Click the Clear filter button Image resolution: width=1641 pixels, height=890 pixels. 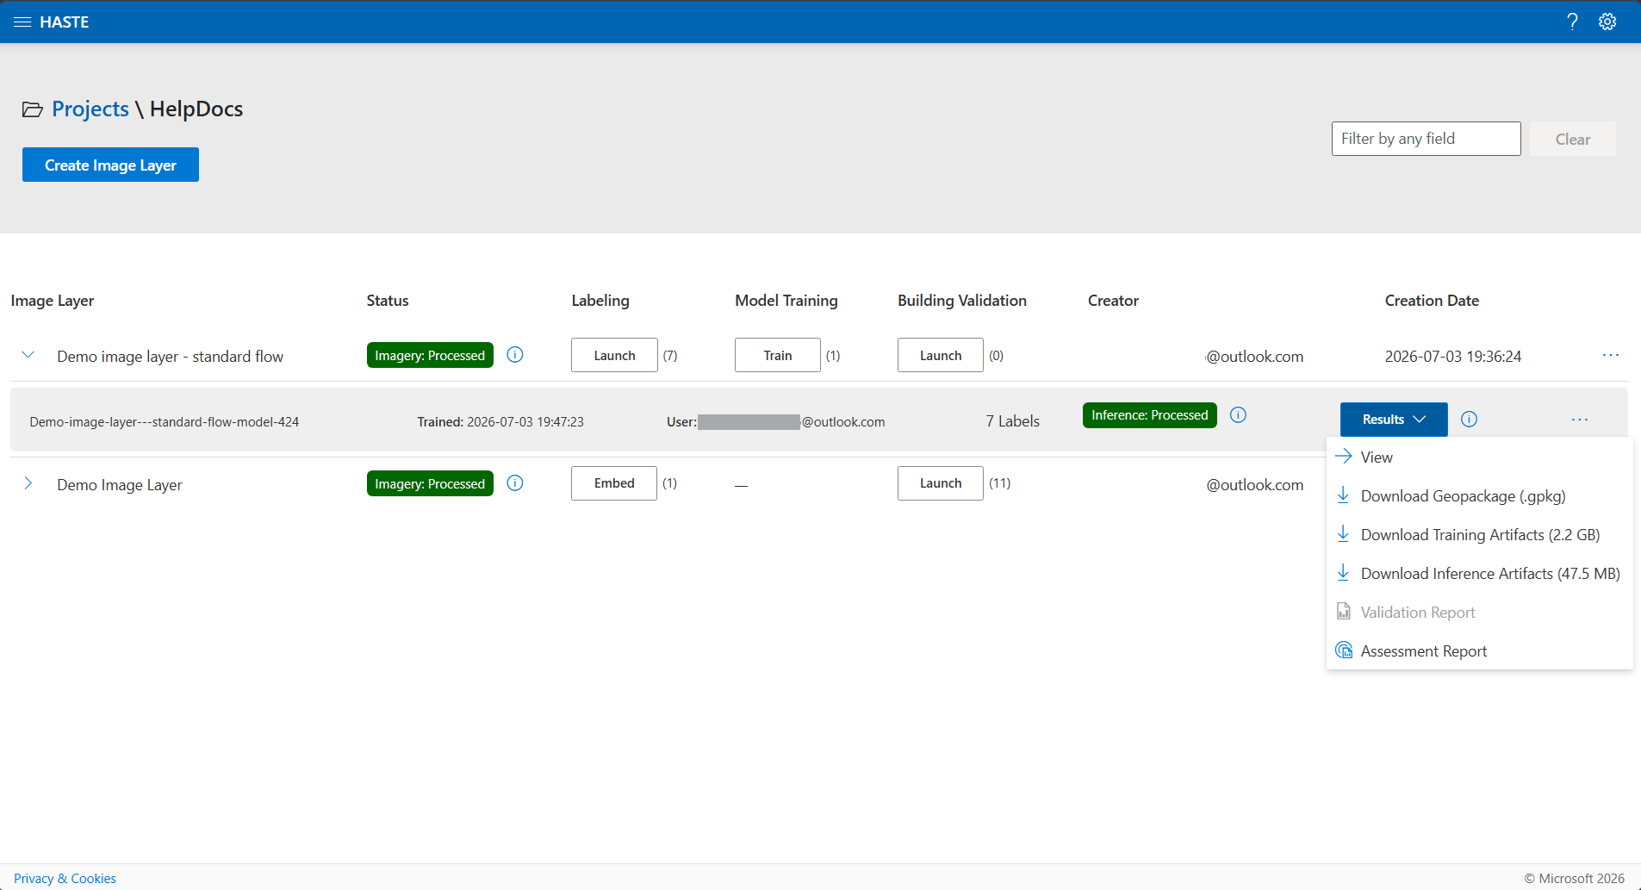tap(1572, 139)
